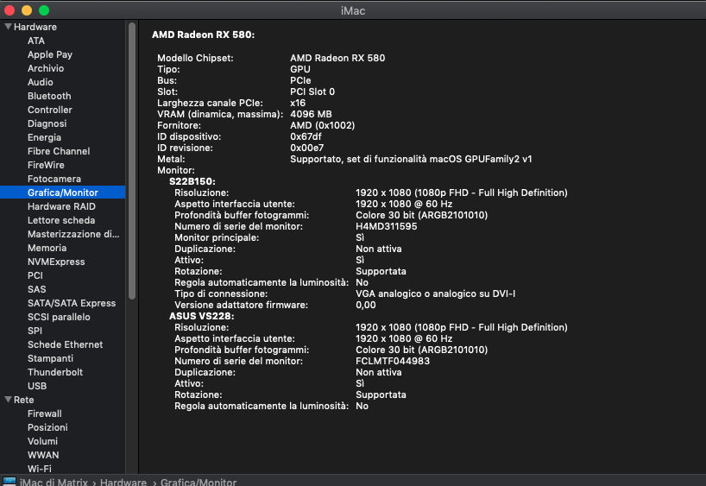Open the SPI entry
This screenshot has height=486, width=706.
(x=35, y=331)
